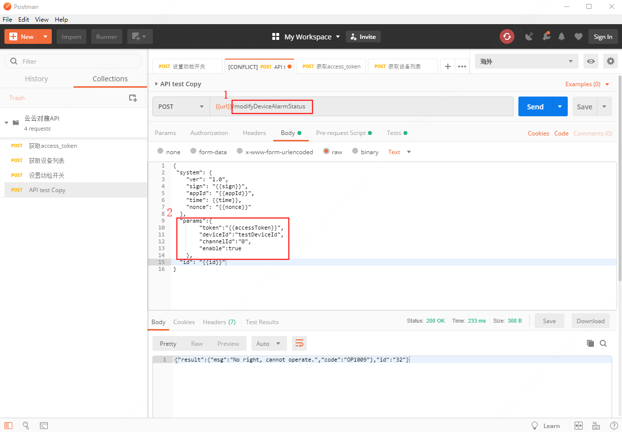Open the notifications bell icon
Image resolution: width=622 pixels, height=432 pixels.
[x=562, y=36]
